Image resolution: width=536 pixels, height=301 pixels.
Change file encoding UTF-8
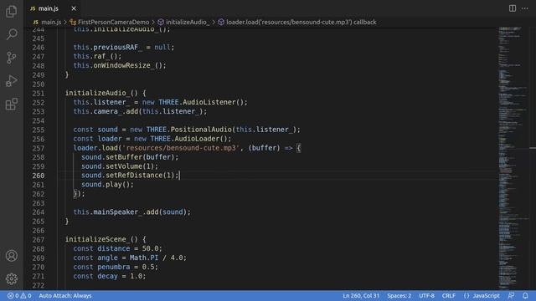pyautogui.click(x=426, y=295)
